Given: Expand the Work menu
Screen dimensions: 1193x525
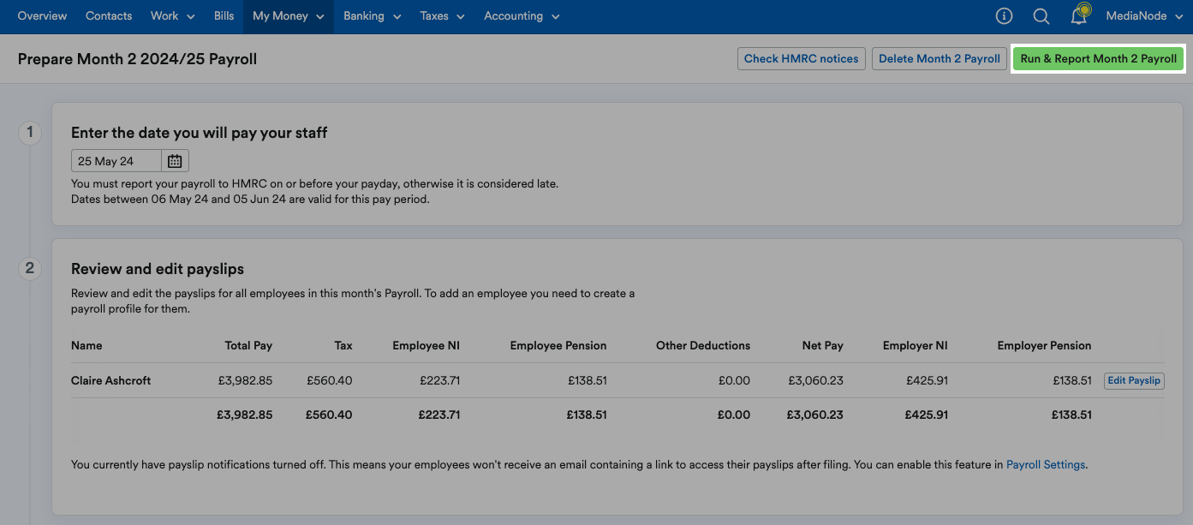Looking at the screenshot, I should point(172,16).
